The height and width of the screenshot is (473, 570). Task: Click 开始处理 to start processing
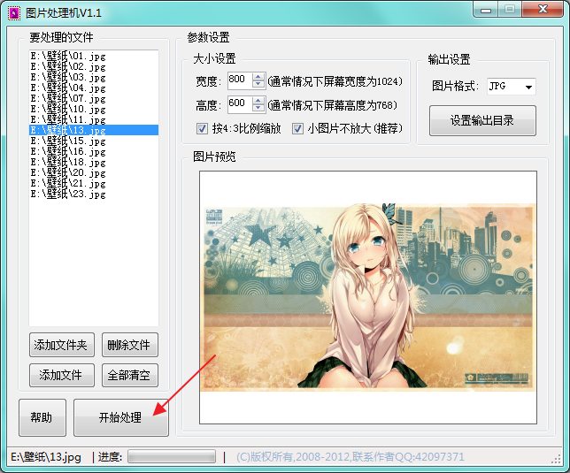click(x=121, y=417)
